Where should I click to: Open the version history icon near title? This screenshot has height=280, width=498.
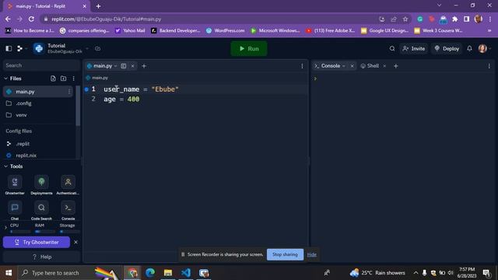click(98, 48)
